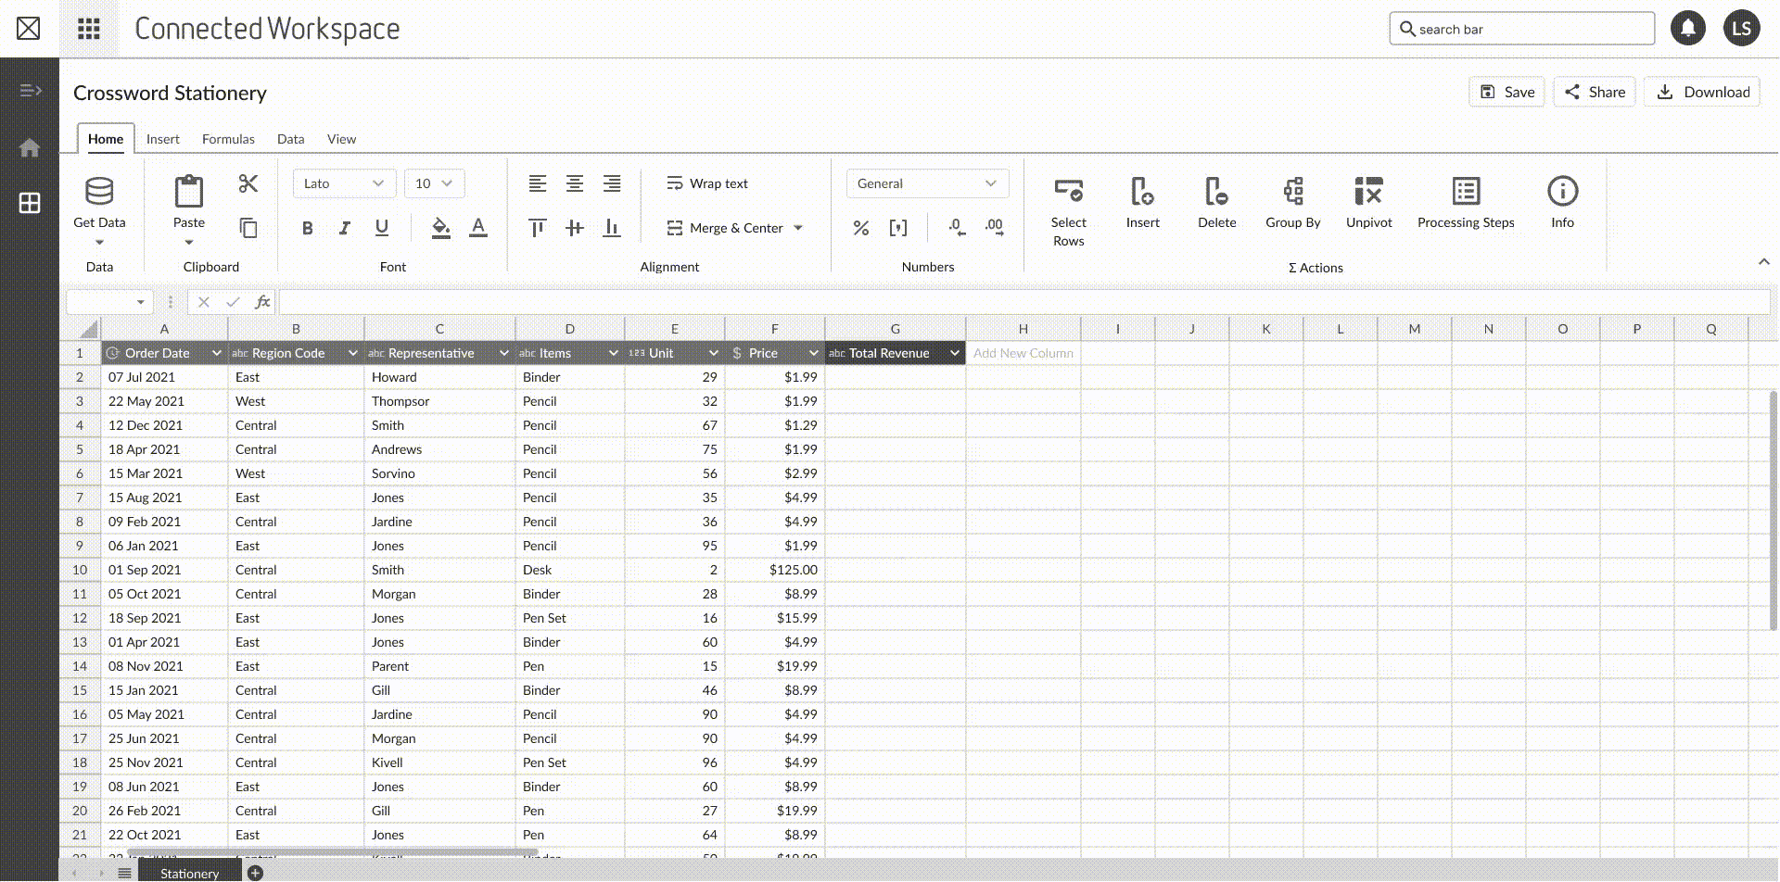Click the Unpivot icon

point(1368,192)
